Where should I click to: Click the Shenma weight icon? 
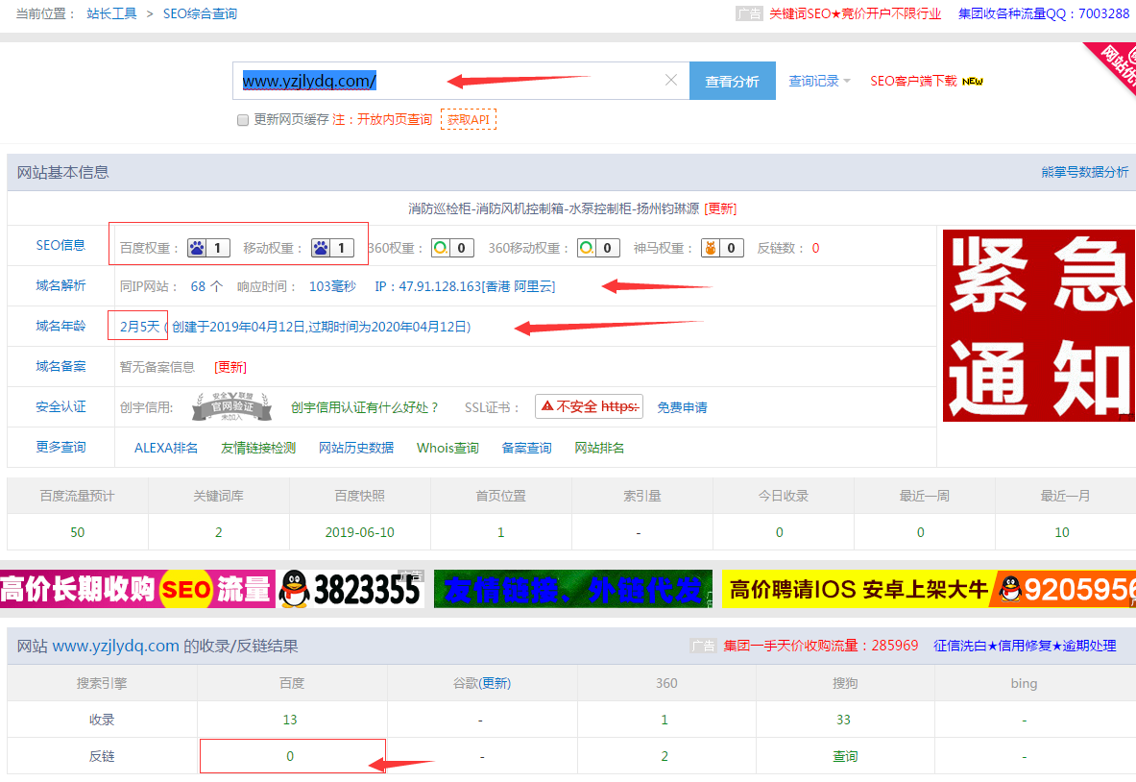click(x=711, y=248)
